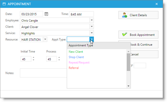The height and width of the screenshot is (102, 167).
Task: Focus the empty Appt Type field
Action: click(x=78, y=39)
